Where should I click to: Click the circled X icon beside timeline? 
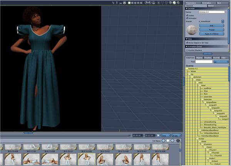point(158,135)
